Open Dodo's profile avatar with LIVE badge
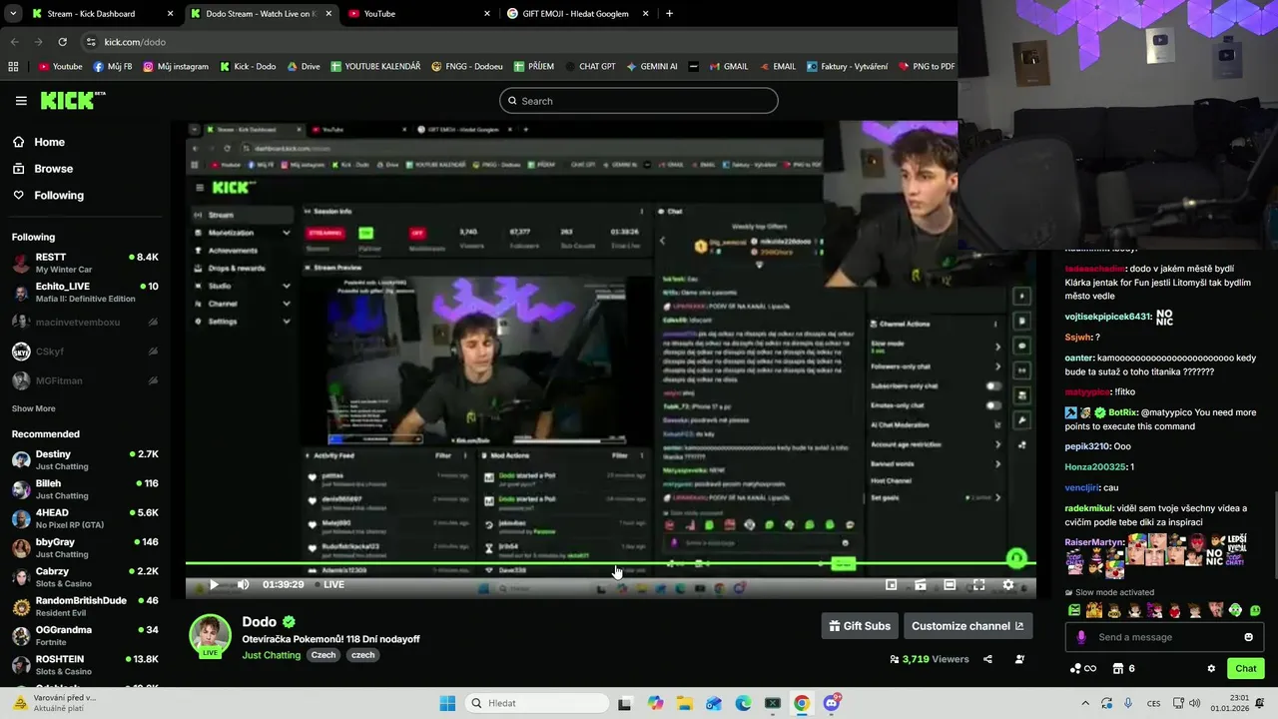 [x=210, y=636]
